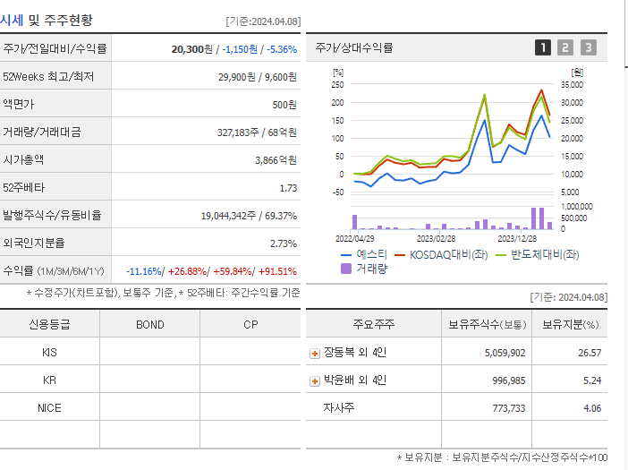Select the ownership percentage 4.06
Screen dimensions: 628x470
(592, 408)
